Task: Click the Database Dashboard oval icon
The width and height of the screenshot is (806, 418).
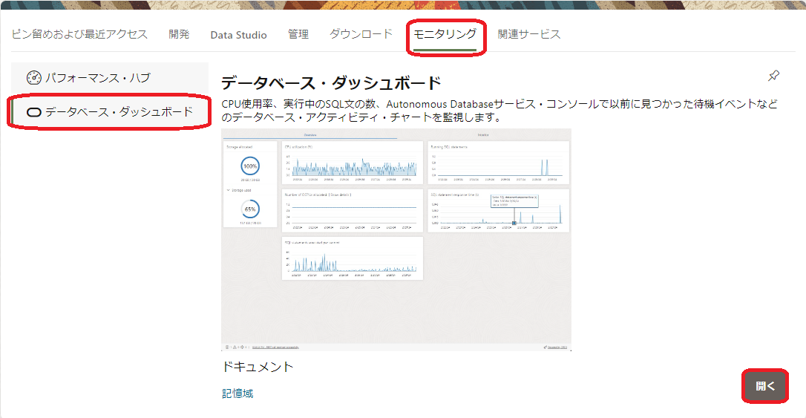Action: click(x=34, y=112)
